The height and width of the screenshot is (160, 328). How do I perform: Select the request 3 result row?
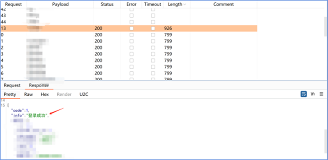point(129,54)
